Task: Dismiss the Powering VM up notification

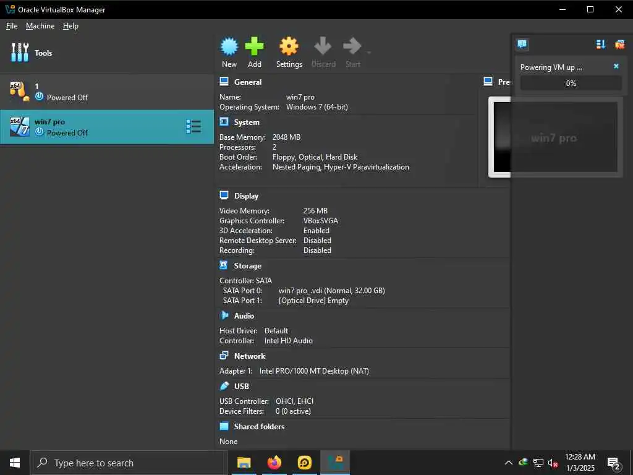Action: click(x=616, y=66)
